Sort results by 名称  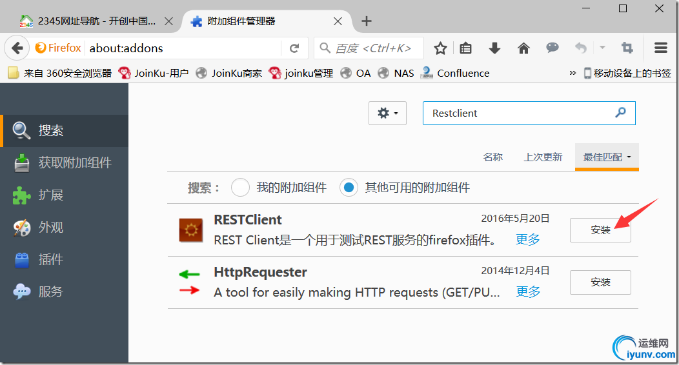[x=493, y=157]
